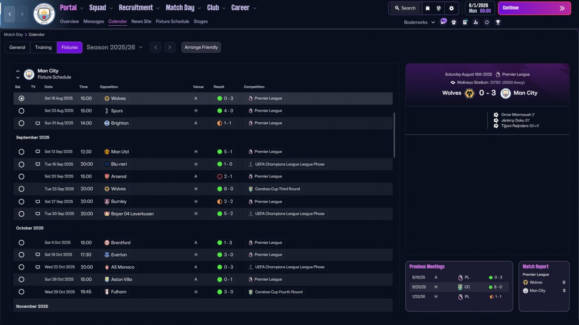Open the bookmark icon next to Search

click(x=427, y=8)
